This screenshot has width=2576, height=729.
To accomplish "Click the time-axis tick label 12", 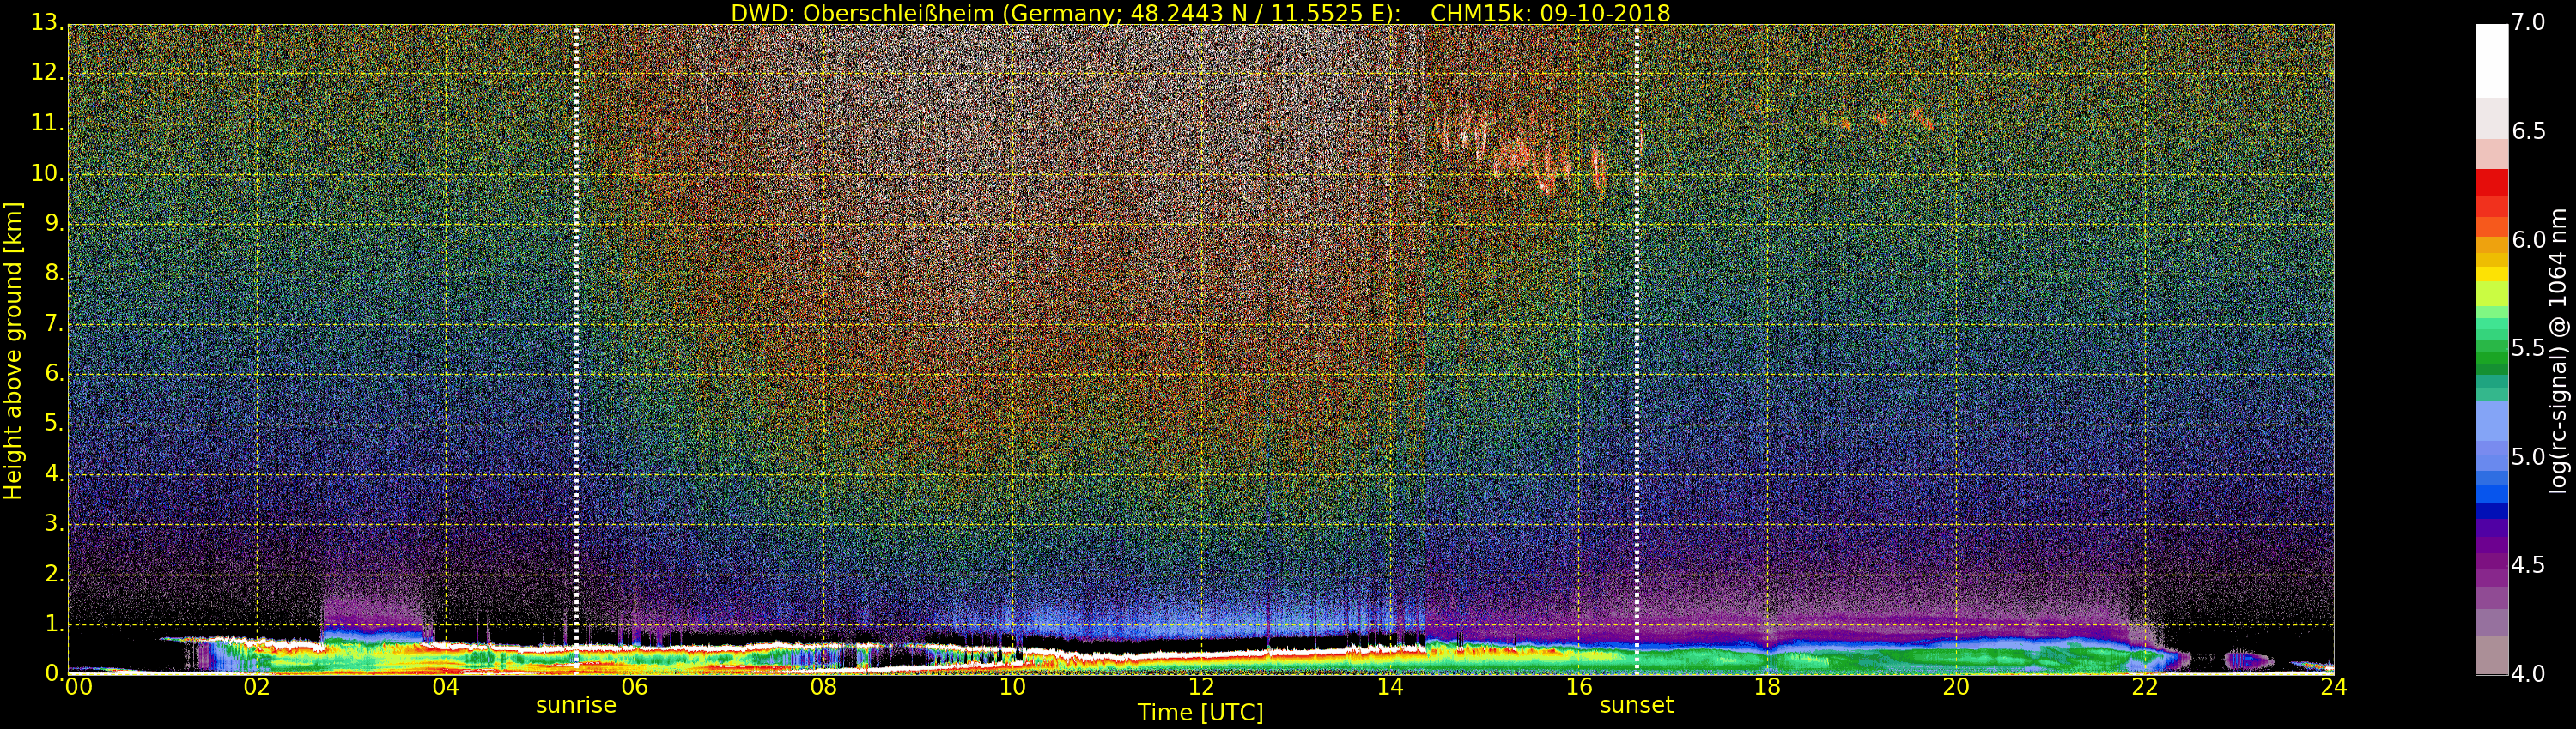I will click(x=1201, y=687).
